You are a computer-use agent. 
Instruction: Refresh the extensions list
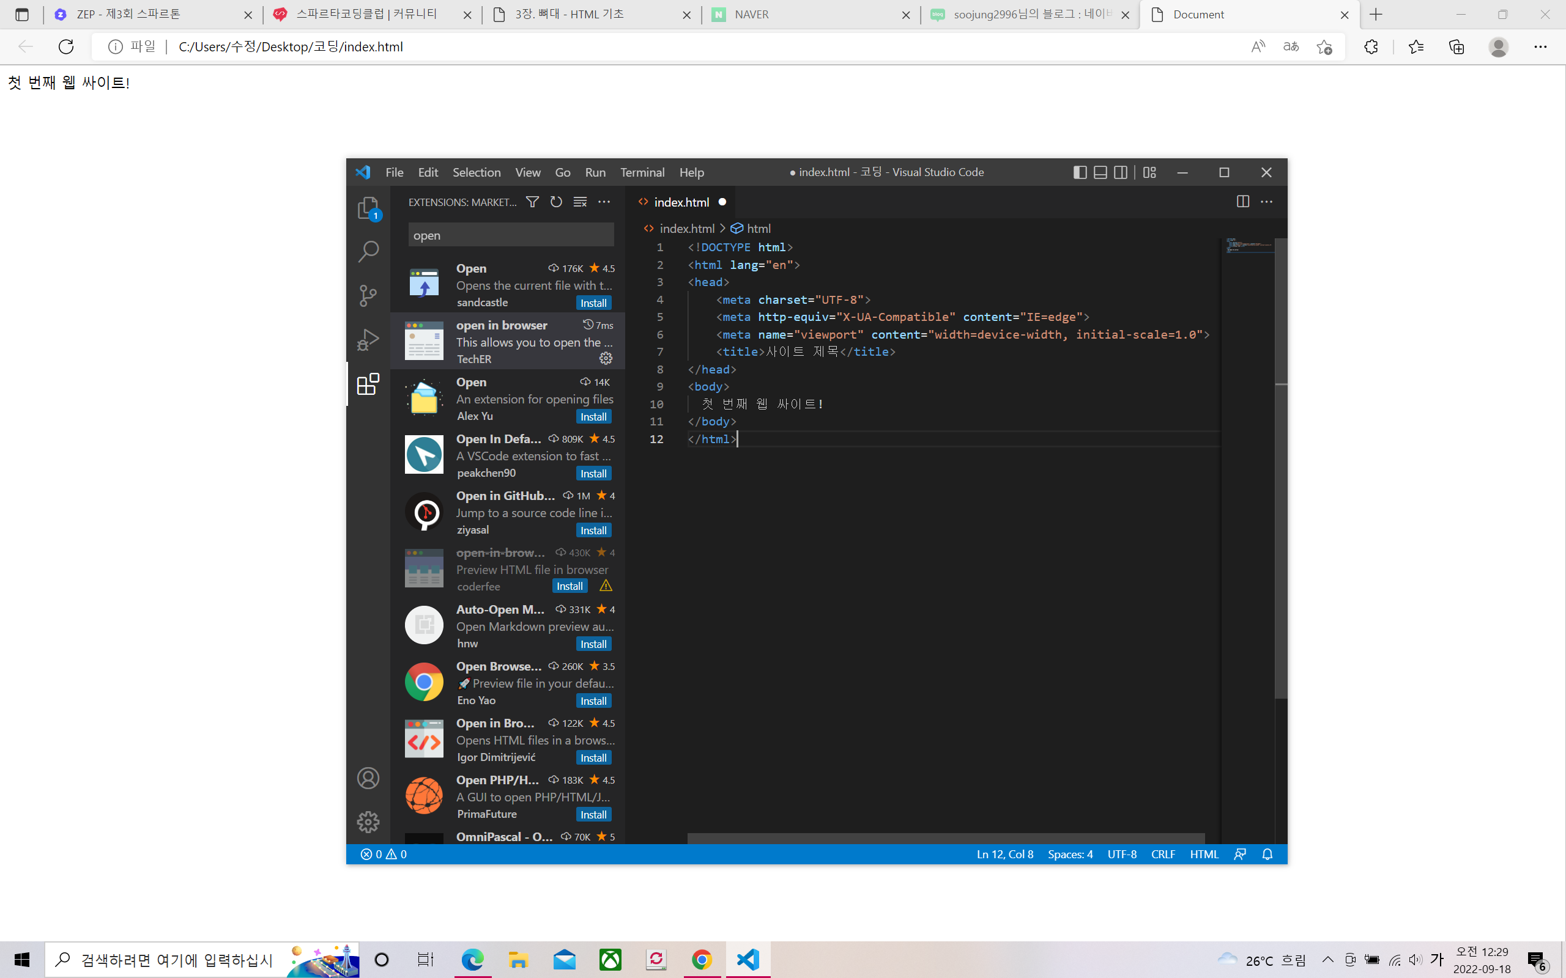[x=556, y=202]
